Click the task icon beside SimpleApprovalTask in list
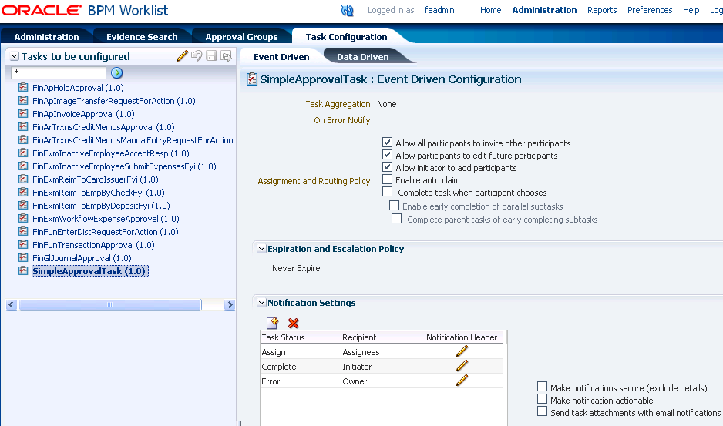723x426 pixels. 23,270
